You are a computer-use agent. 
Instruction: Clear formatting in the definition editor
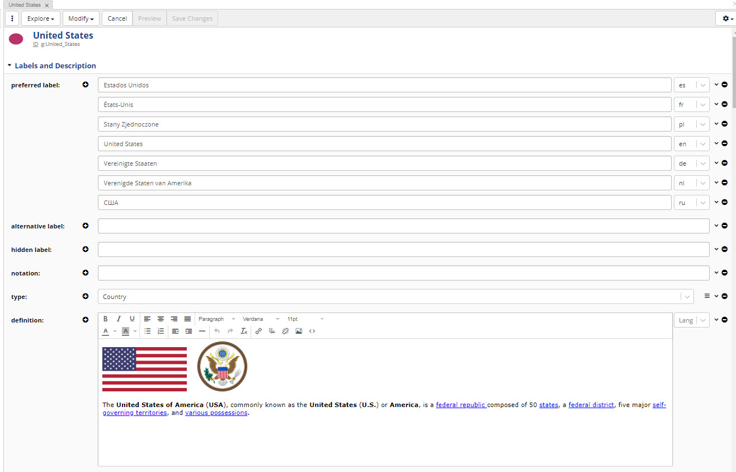(243, 331)
